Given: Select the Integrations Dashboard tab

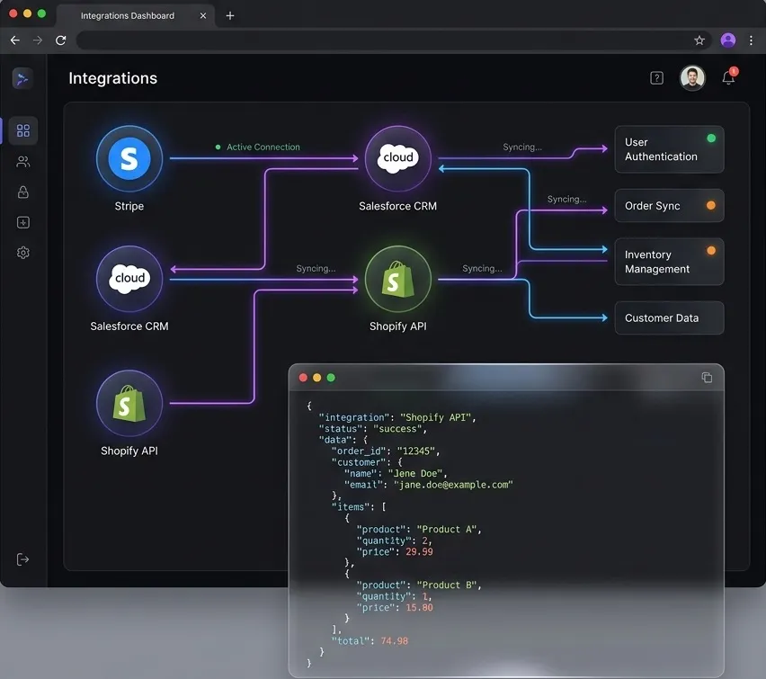Looking at the screenshot, I should (136, 15).
